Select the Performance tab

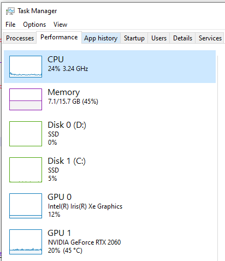coord(59,37)
